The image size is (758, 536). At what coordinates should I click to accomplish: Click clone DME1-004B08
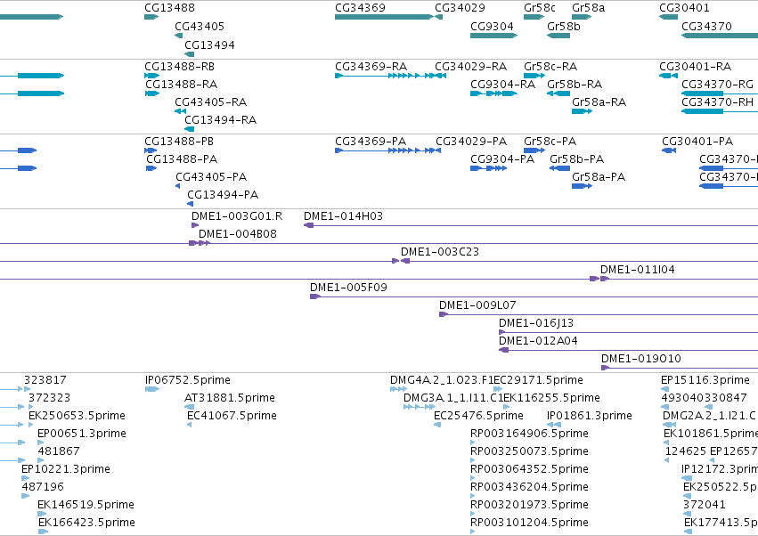point(237,234)
